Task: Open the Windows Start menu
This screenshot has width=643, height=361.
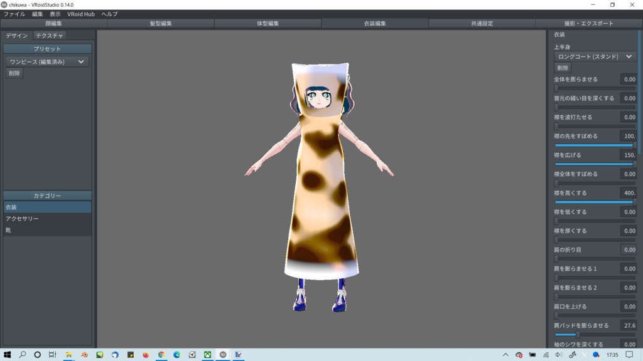Action: [6, 355]
